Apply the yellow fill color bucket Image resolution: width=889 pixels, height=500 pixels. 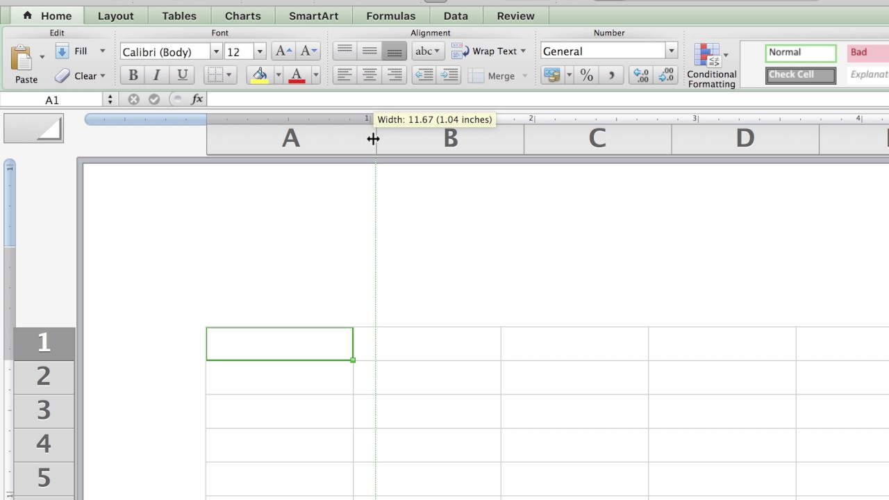point(260,76)
